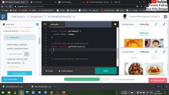
Task: Open PowerPoint from the taskbar
Action: 64,93
